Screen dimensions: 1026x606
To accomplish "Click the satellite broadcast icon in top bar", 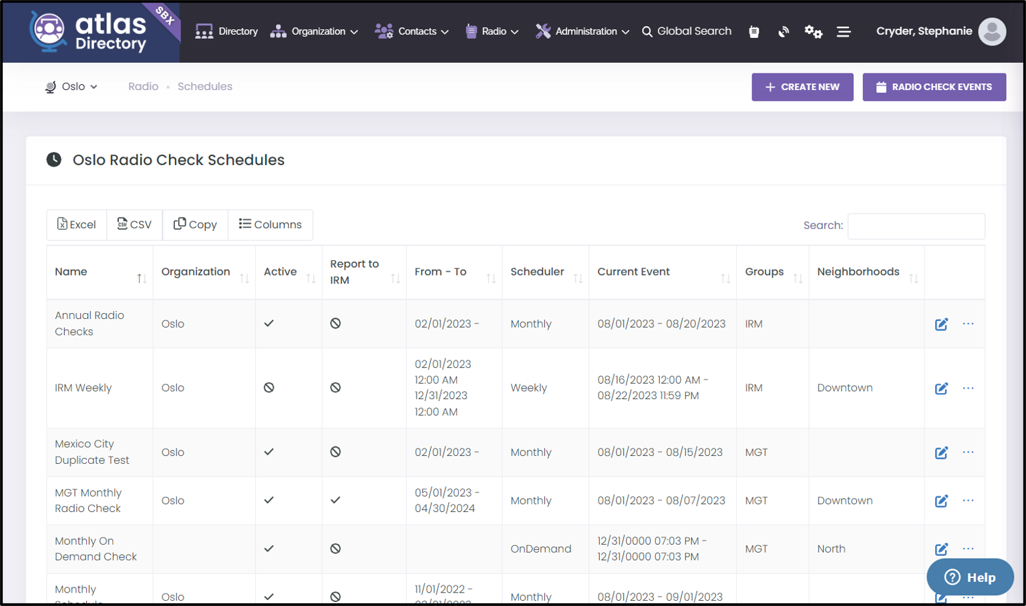I will tap(784, 31).
